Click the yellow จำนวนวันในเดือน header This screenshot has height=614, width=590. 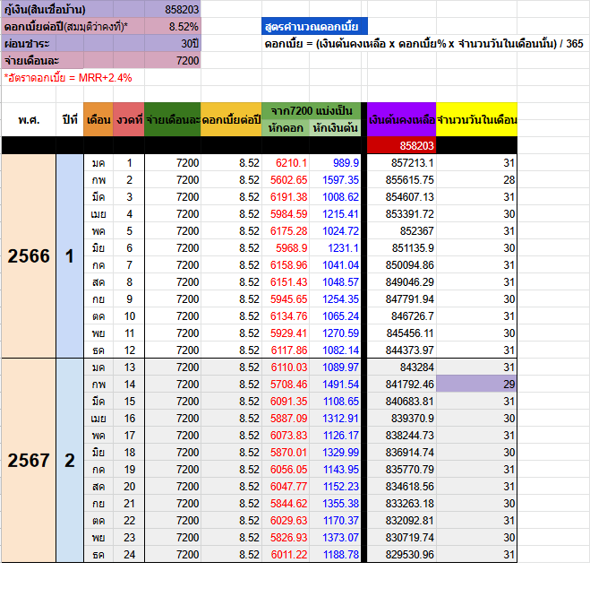[476, 119]
